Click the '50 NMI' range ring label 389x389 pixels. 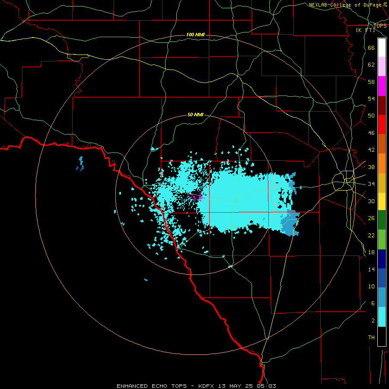click(x=195, y=115)
